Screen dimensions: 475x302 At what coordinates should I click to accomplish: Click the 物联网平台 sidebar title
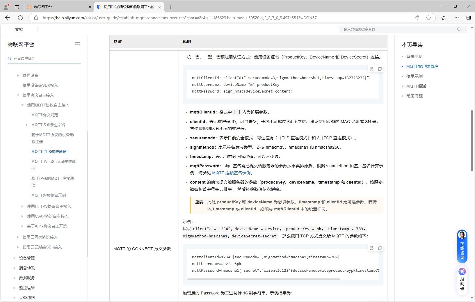click(21, 45)
